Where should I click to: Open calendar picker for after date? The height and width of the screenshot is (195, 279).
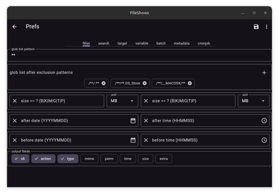(133, 121)
